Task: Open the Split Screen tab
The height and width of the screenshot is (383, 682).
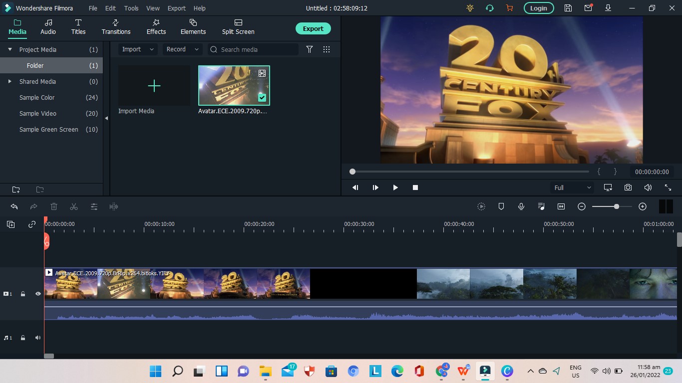Action: tap(238, 27)
